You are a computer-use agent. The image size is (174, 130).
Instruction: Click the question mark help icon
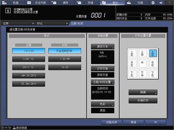(x=169, y=3)
